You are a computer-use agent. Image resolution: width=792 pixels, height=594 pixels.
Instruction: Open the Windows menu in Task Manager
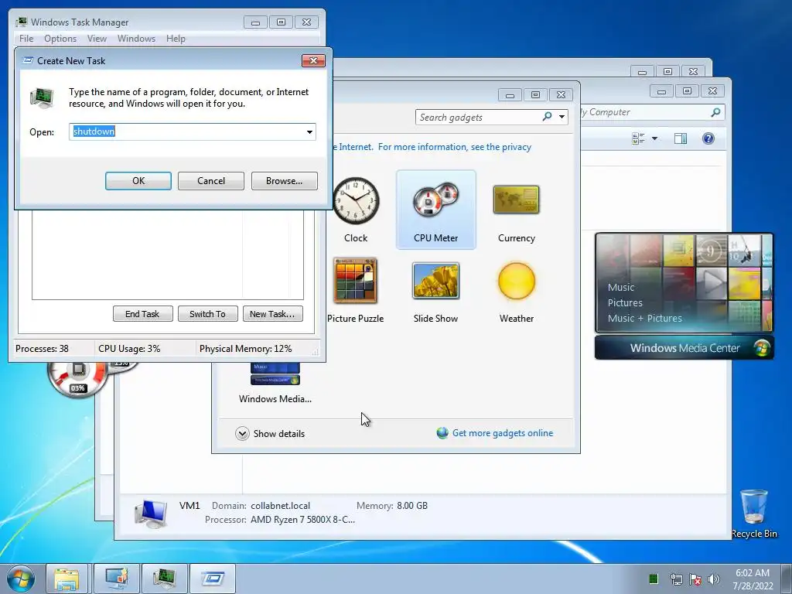click(136, 39)
